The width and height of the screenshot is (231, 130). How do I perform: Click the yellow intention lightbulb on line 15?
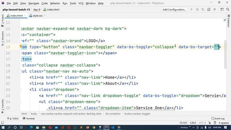click(x=21, y=47)
